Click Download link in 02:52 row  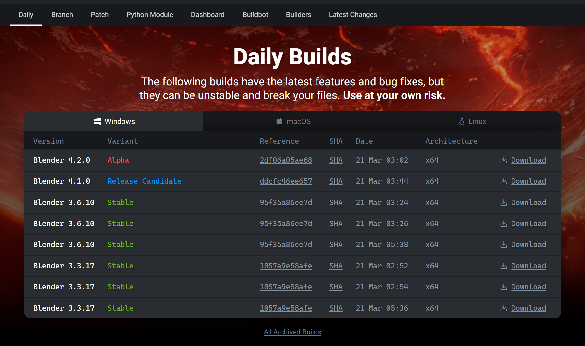(x=528, y=266)
